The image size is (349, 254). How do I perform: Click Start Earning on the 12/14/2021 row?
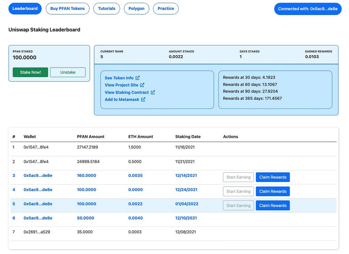coord(238,177)
